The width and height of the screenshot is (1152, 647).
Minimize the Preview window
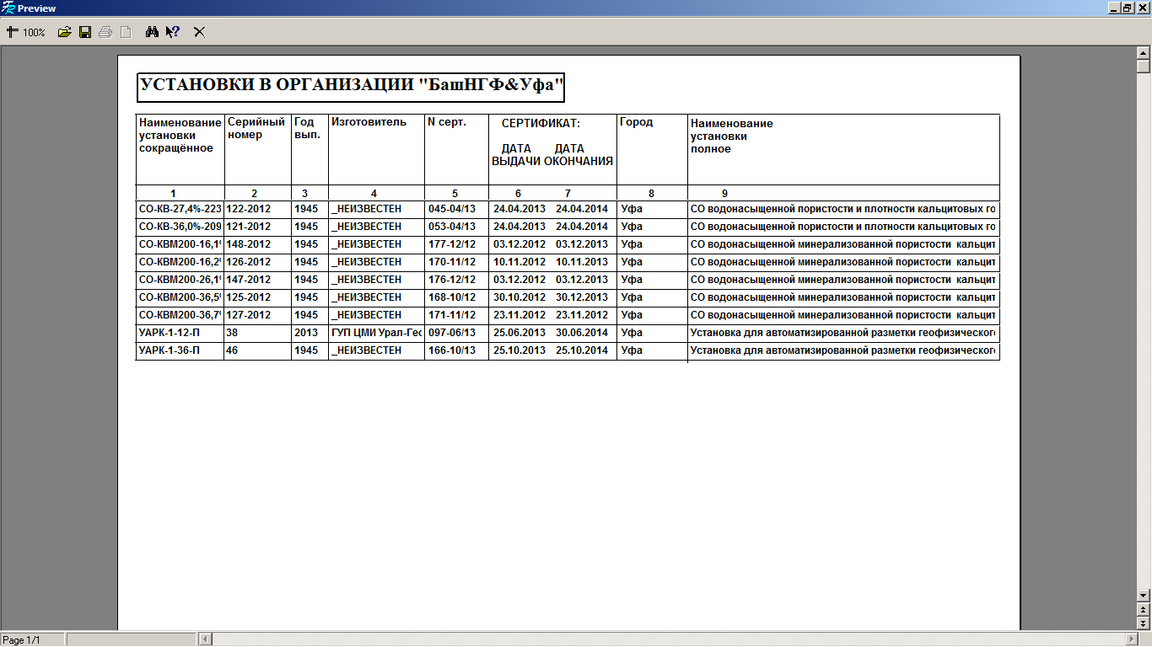(1115, 8)
